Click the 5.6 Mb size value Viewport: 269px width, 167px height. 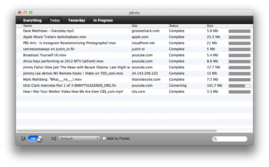coord(212,31)
